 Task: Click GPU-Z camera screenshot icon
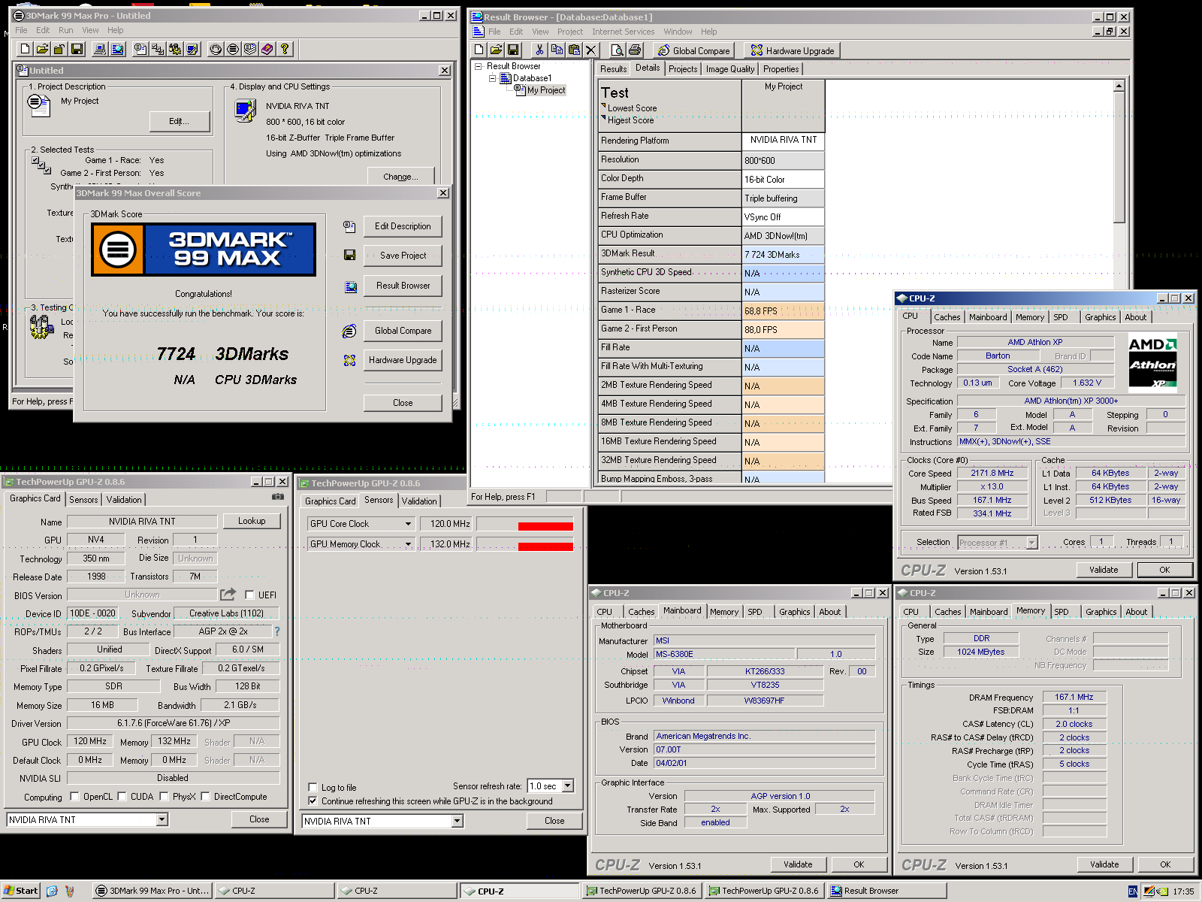278,496
